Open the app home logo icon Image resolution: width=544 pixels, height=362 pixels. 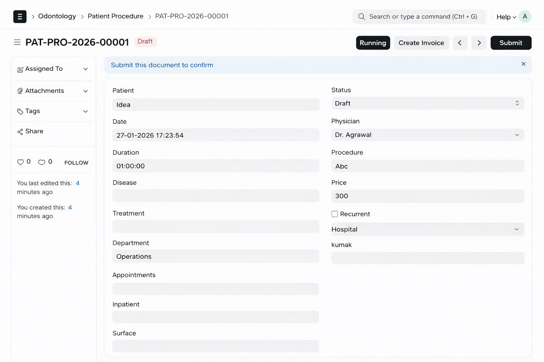[x=20, y=17]
